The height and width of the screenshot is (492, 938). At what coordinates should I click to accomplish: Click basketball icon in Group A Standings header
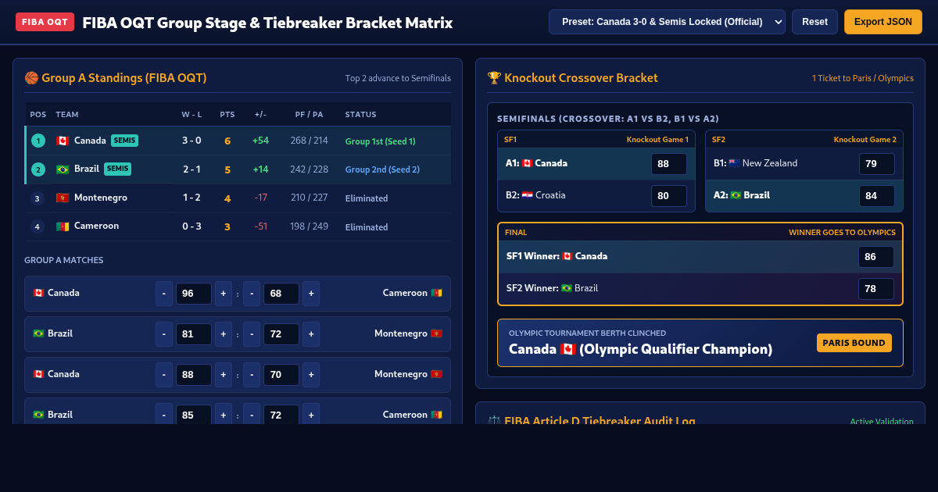tap(31, 78)
